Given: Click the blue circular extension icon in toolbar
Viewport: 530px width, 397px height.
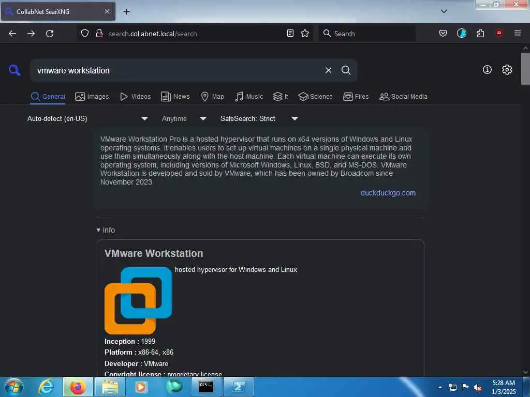Looking at the screenshot, I should [x=461, y=33].
